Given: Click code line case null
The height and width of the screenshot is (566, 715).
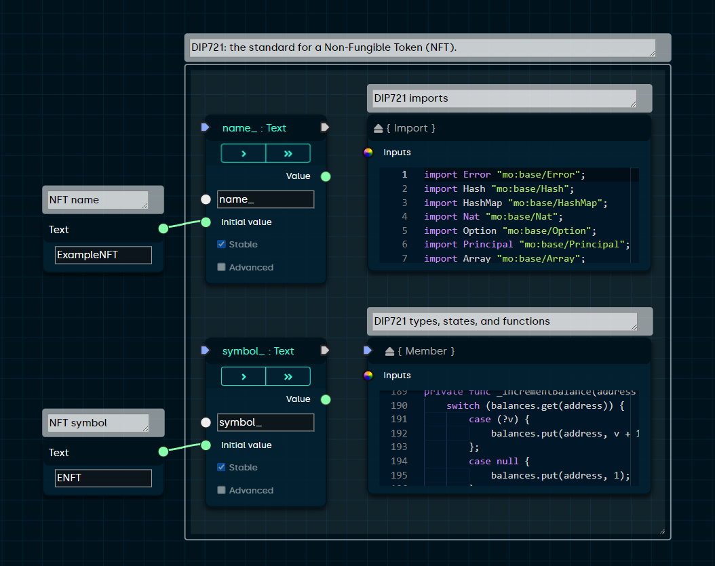Looking at the screenshot, I should 499,461.
